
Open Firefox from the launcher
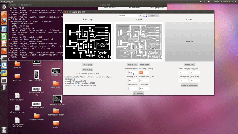coord(4,22)
